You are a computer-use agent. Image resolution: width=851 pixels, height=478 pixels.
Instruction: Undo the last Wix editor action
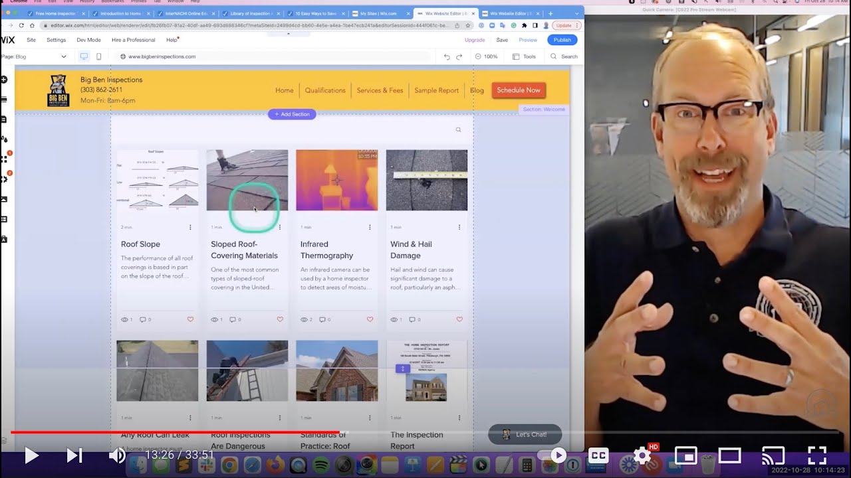447,57
